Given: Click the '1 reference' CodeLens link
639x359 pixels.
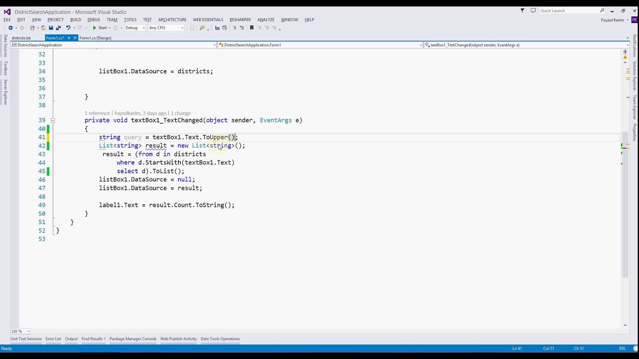Looking at the screenshot, I should pyautogui.click(x=98, y=113).
